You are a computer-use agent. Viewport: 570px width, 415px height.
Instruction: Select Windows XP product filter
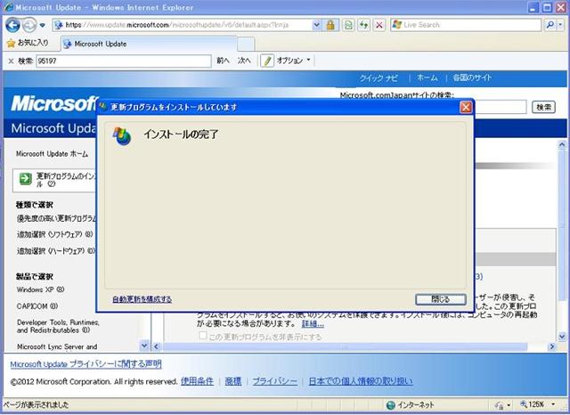(x=40, y=289)
